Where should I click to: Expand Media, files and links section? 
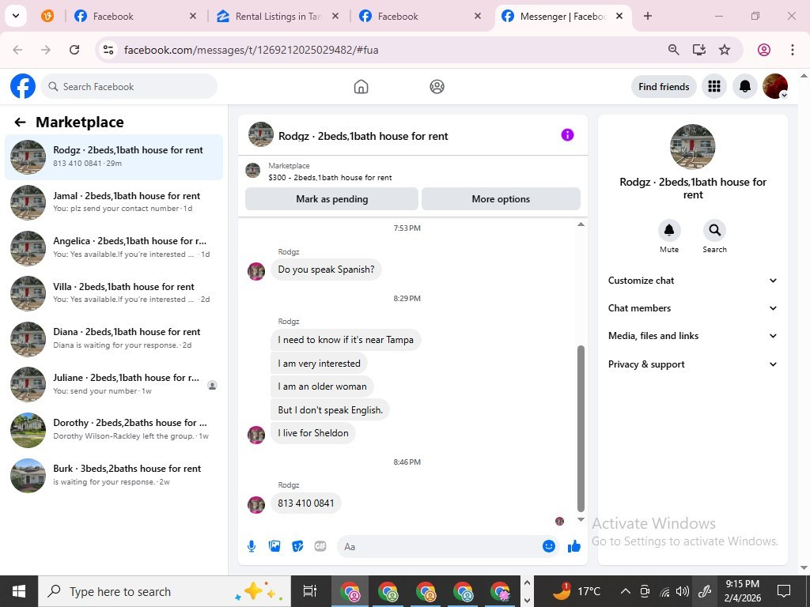(692, 335)
